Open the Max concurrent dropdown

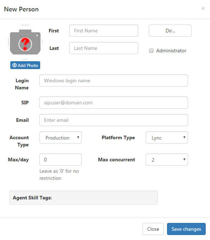[x=167, y=160]
